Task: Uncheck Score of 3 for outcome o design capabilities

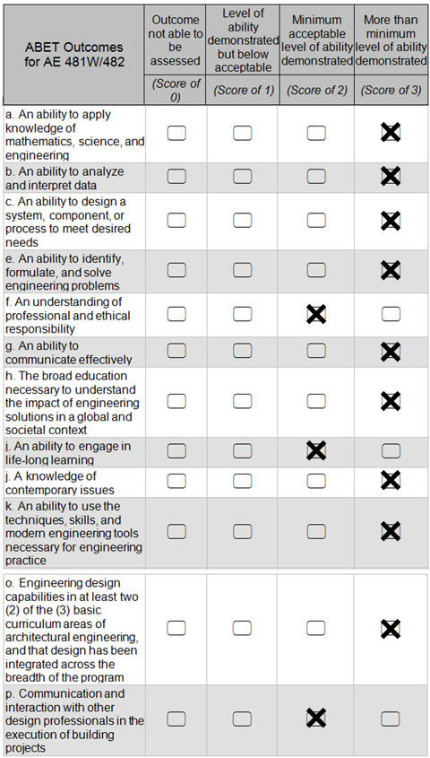Action: coord(391,630)
